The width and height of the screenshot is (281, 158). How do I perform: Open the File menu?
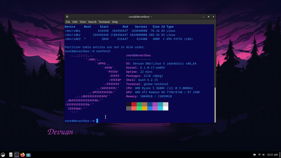point(68,22)
